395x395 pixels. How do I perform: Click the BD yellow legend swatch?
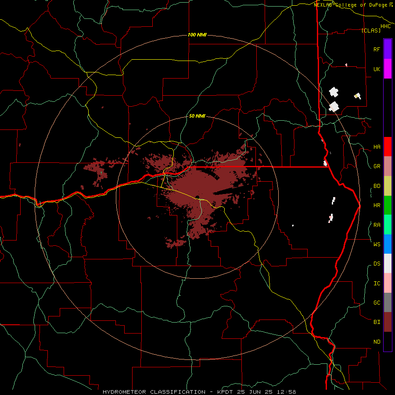coord(388,186)
